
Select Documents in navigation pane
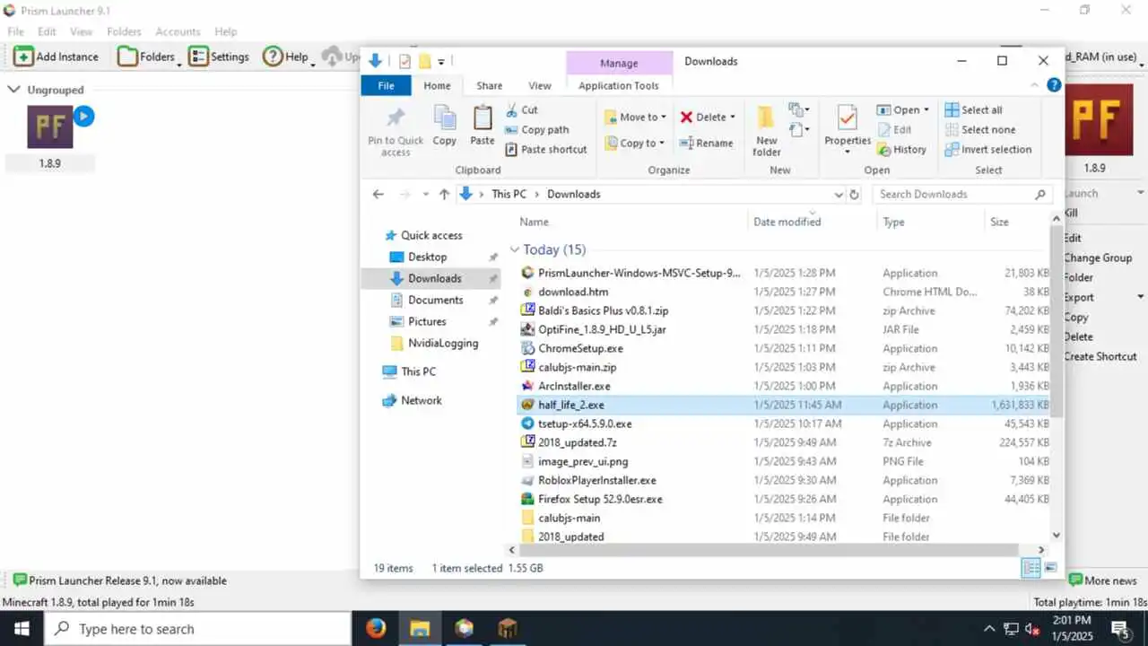pos(435,300)
